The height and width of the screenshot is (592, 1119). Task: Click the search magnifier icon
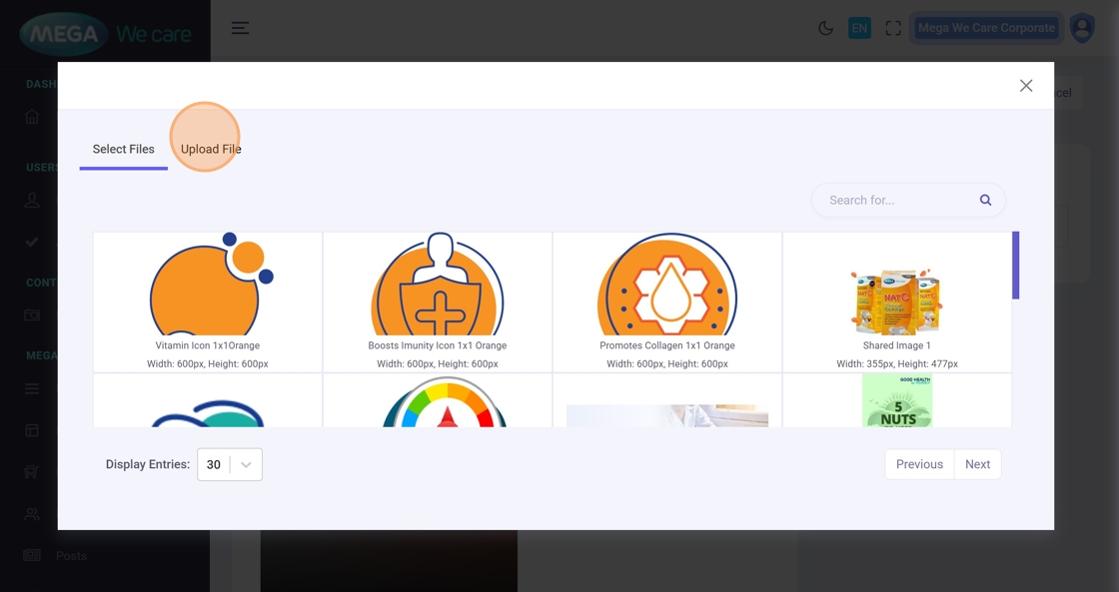(x=985, y=200)
